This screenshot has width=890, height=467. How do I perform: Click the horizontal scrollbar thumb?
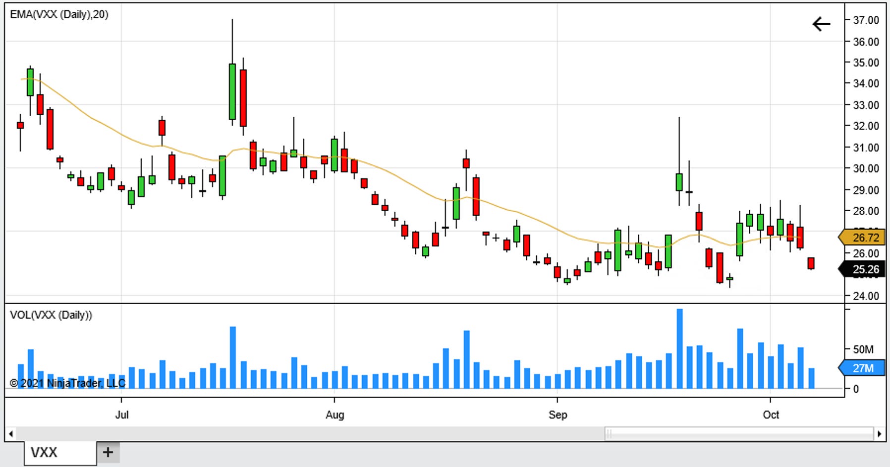click(739, 434)
